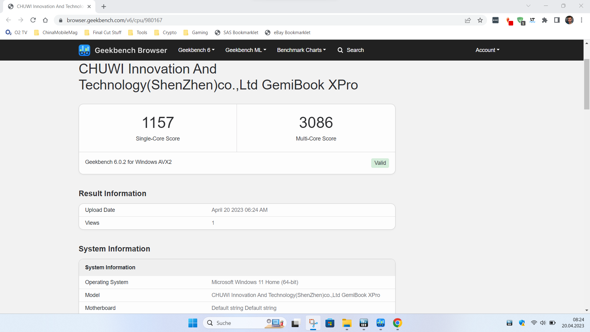Share this page icon in address bar
Viewport: 590px width, 332px height.
(x=468, y=20)
